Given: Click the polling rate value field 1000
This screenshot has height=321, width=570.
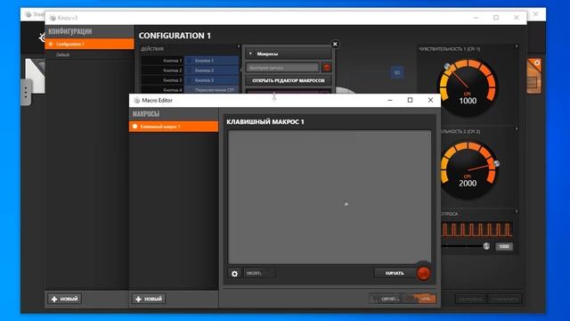Looking at the screenshot, I should 504,246.
